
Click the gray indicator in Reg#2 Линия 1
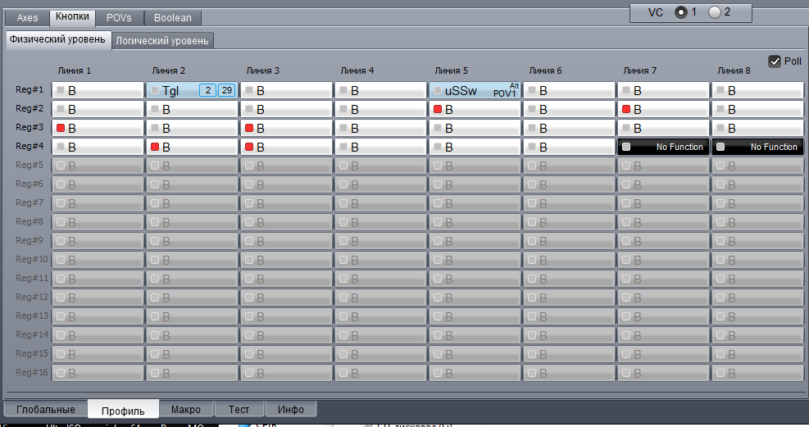click(x=61, y=109)
